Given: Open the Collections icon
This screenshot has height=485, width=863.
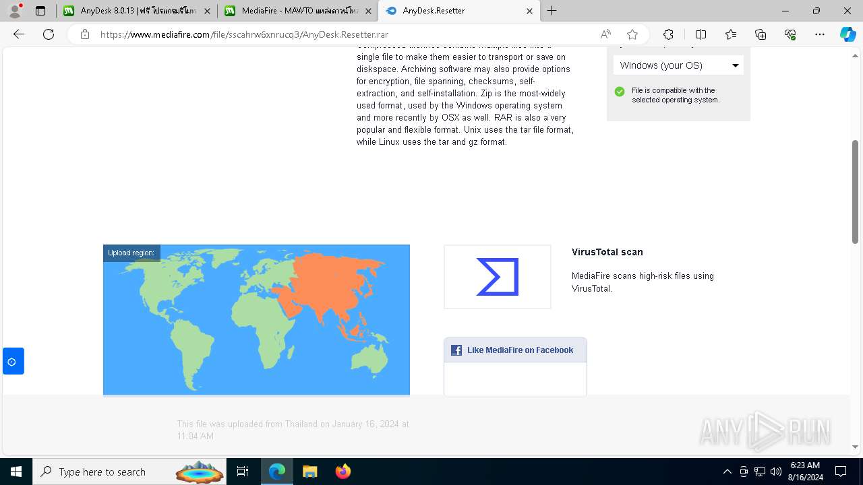Looking at the screenshot, I should (x=761, y=34).
